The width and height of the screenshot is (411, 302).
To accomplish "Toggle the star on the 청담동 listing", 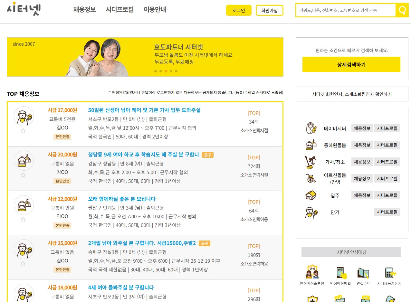I will pos(23,175).
